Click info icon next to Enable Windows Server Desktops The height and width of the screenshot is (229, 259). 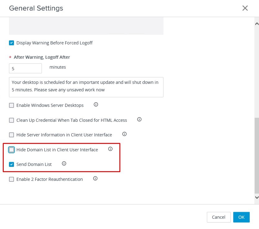pyautogui.click(x=96, y=105)
